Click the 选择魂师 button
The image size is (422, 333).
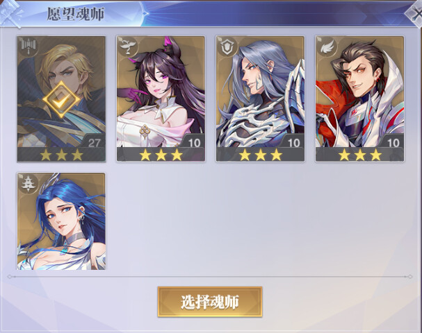[x=210, y=302]
